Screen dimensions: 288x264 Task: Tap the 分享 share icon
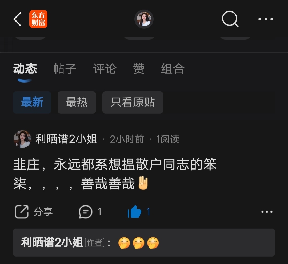click(22, 212)
